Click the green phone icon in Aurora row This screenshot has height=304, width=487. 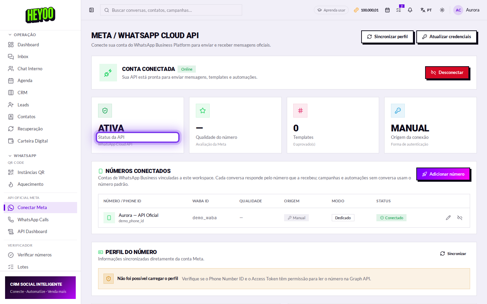(x=109, y=218)
